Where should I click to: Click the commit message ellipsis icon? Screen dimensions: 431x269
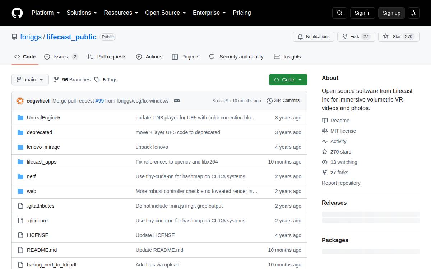(x=177, y=101)
